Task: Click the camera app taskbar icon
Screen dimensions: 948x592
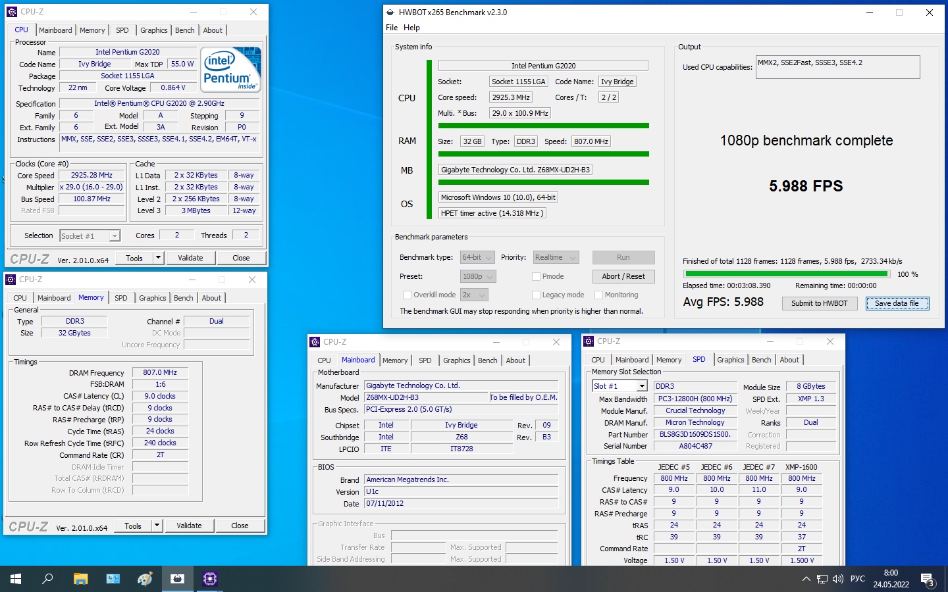Action: tap(177, 579)
